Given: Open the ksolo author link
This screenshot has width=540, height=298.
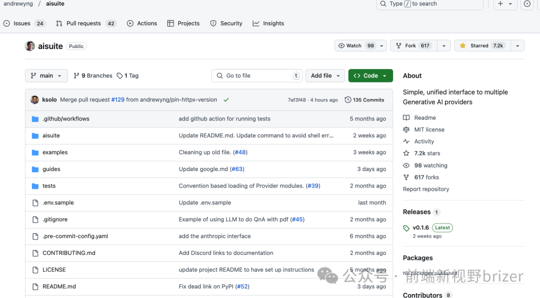Looking at the screenshot, I should pos(49,99).
